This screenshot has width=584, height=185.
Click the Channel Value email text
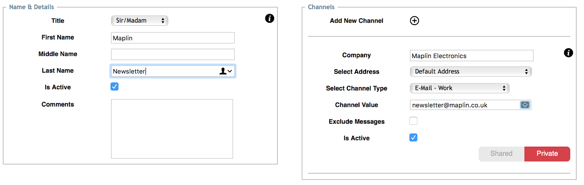click(450, 105)
